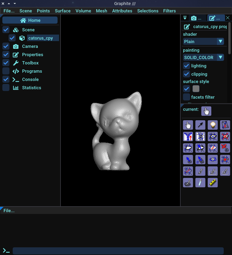
Task: Open the Points menu
Action: click(43, 11)
